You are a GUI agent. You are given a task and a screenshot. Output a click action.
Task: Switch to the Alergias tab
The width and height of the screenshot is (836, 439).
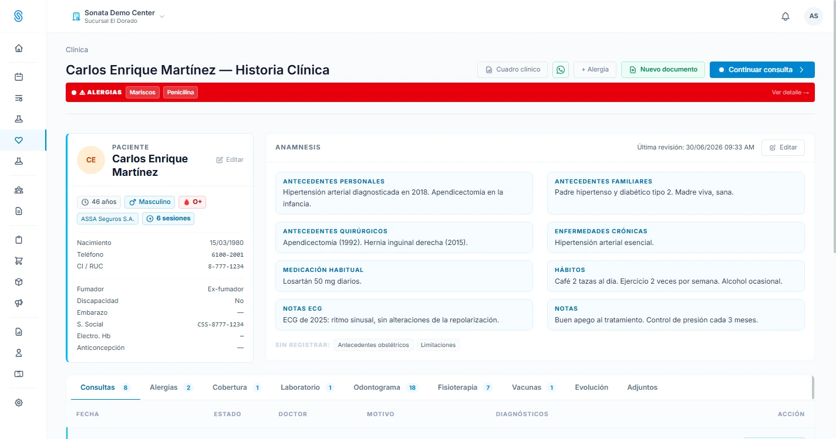(x=171, y=387)
